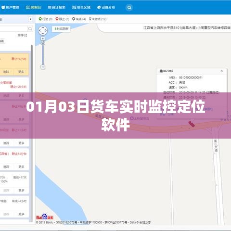Click the 100% battery value
The height and width of the screenshot is (231, 231).
point(4,181)
